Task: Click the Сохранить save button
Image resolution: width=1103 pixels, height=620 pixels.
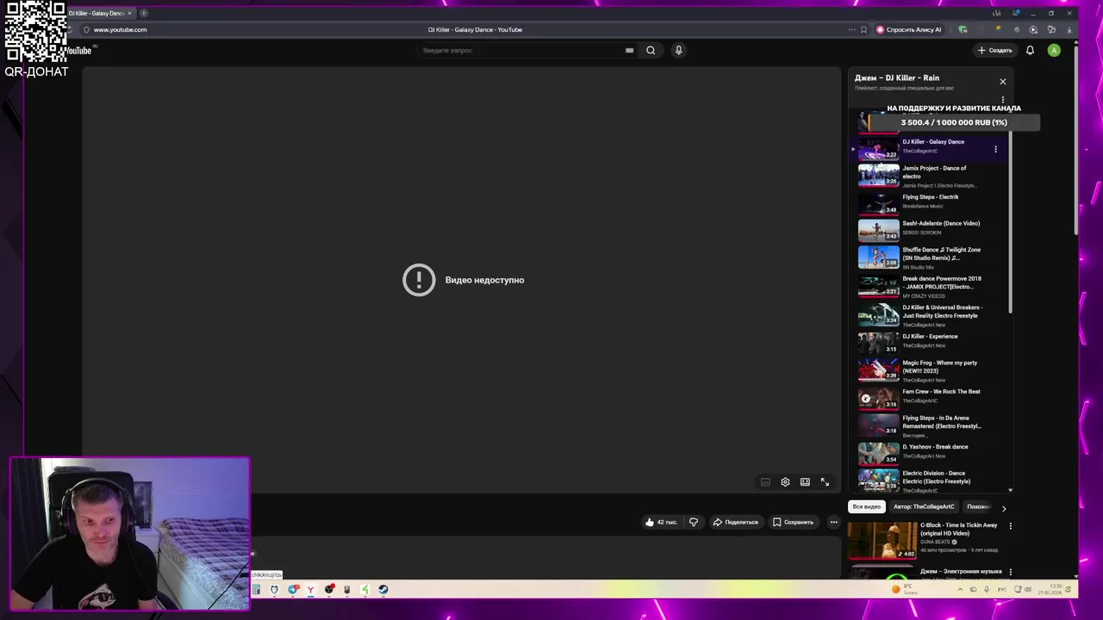Action: pyautogui.click(x=793, y=522)
